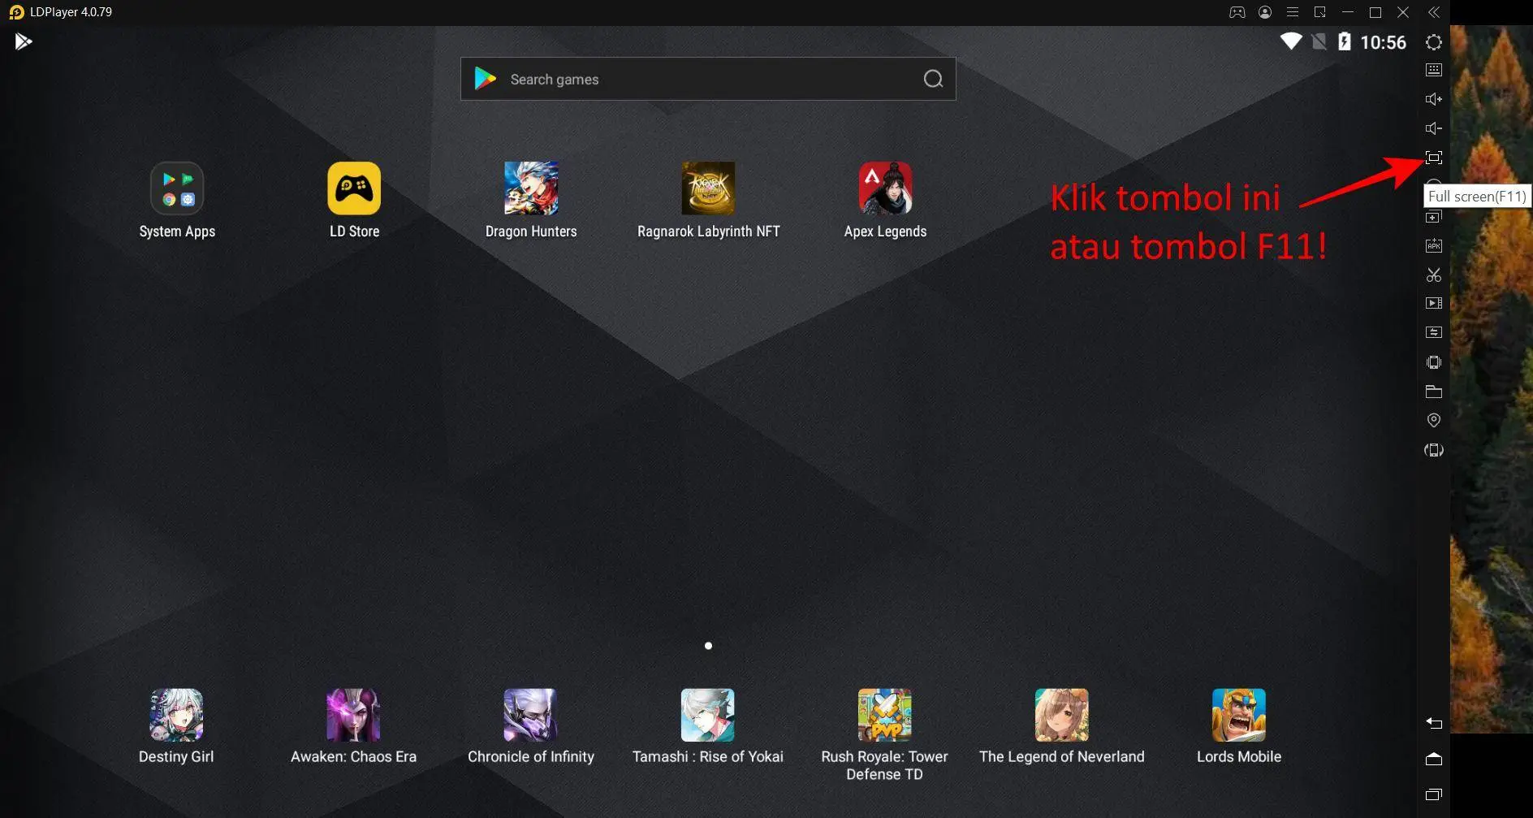Click the home page indicator dot
1533x818 pixels.
click(x=708, y=646)
